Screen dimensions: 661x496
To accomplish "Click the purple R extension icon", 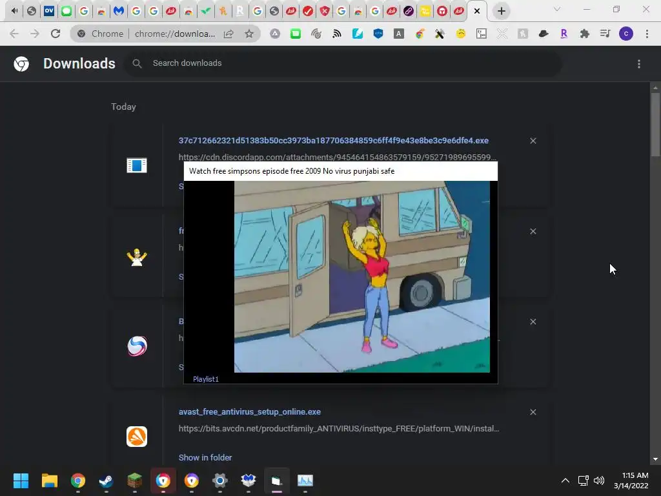I will (x=564, y=34).
